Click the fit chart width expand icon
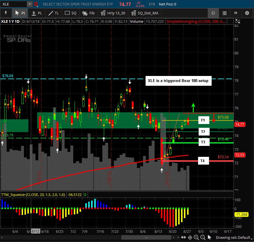The height and width of the screenshot is (242, 254). [184, 237]
